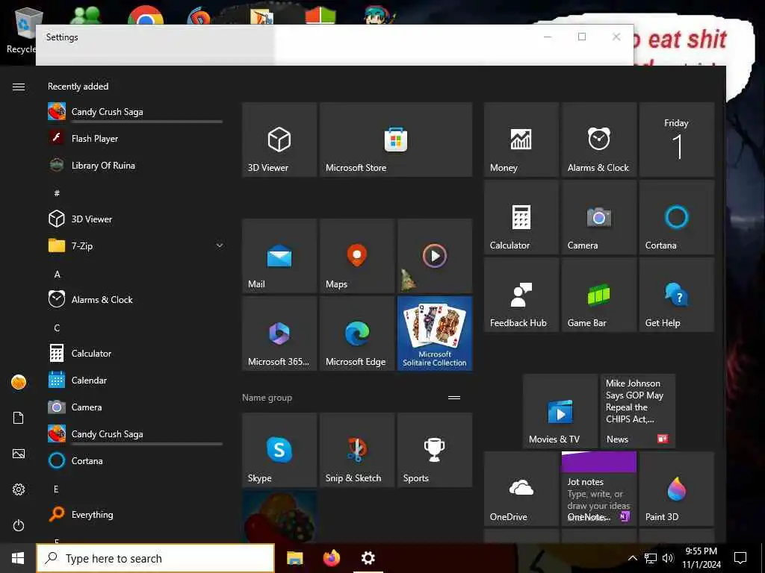Launch the Snip & Sketch tile
The image size is (765, 573).
(356, 450)
